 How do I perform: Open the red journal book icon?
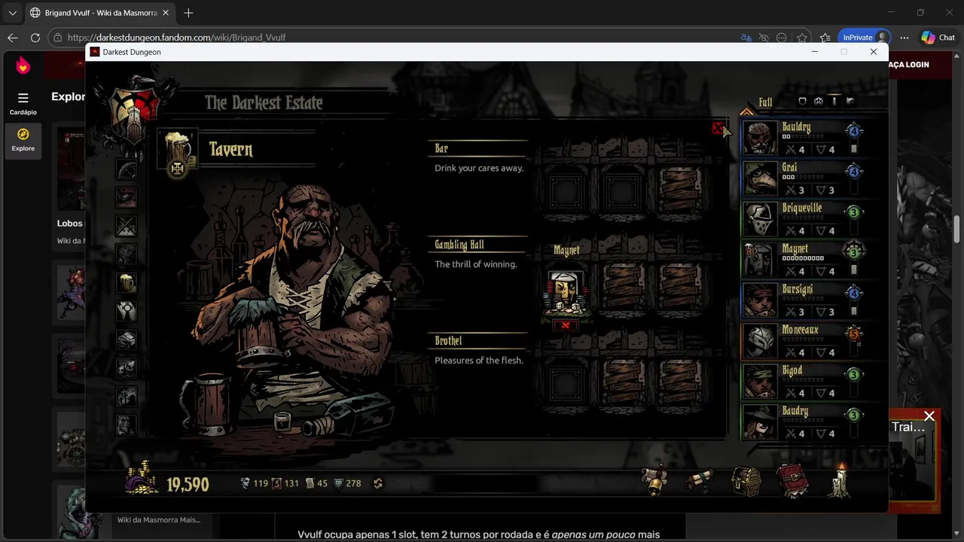pos(792,481)
